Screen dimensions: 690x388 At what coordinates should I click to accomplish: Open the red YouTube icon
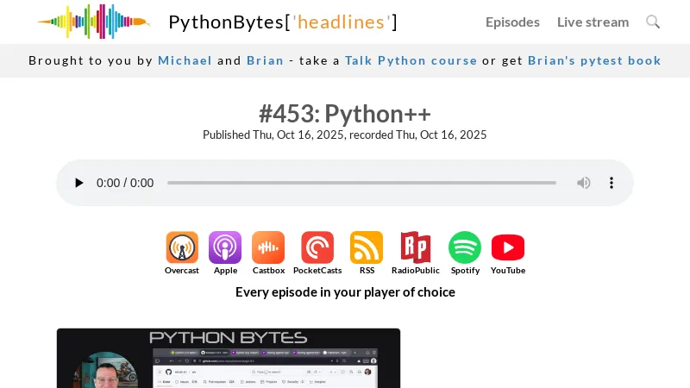[508, 248]
